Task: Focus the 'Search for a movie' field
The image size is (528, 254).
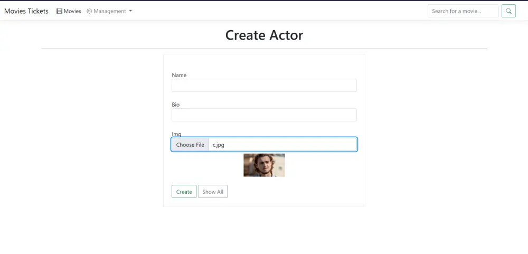Action: [x=463, y=11]
